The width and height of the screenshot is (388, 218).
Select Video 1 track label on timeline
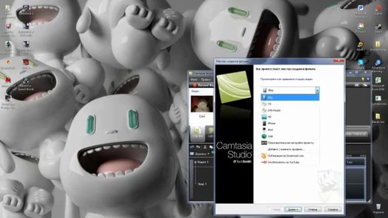click(x=202, y=162)
